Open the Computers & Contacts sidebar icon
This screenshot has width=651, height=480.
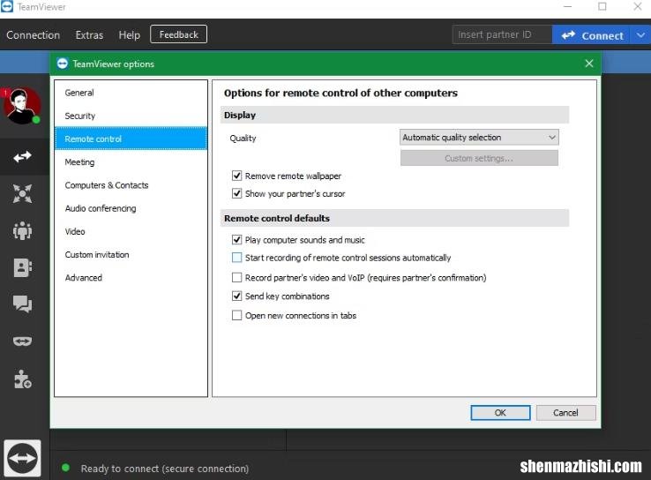(22, 267)
